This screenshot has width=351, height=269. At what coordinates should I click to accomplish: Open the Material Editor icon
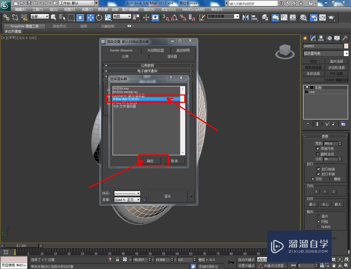(303, 18)
